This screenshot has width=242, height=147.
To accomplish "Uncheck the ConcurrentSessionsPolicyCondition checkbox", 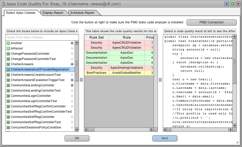I will point(8,128).
